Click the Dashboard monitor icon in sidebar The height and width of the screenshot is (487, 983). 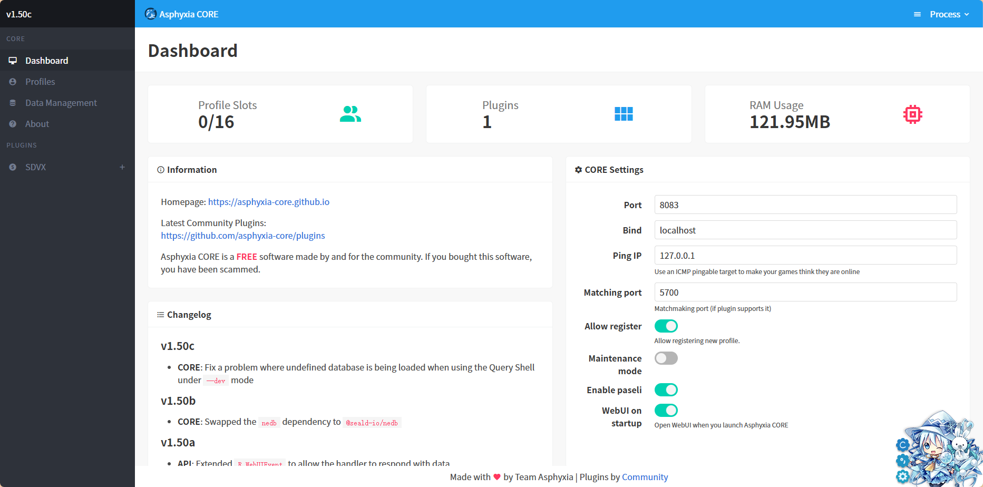point(13,61)
